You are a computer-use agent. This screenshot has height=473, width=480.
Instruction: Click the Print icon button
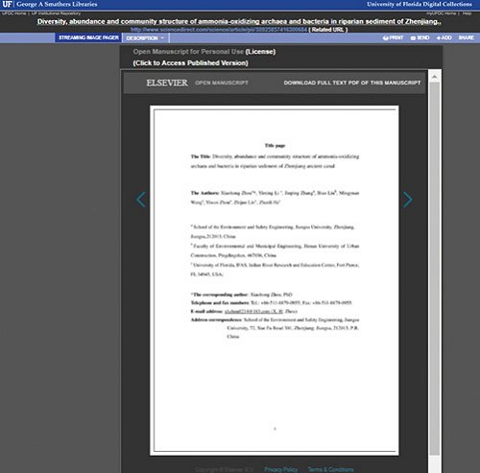(x=386, y=38)
